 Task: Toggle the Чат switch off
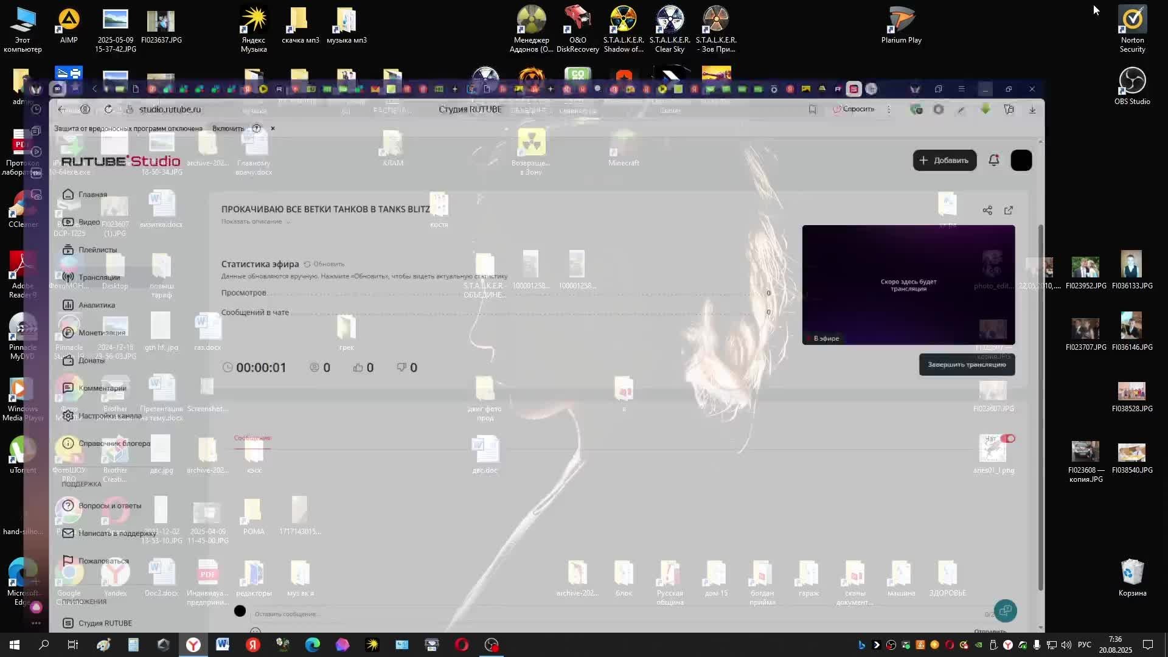(1008, 439)
